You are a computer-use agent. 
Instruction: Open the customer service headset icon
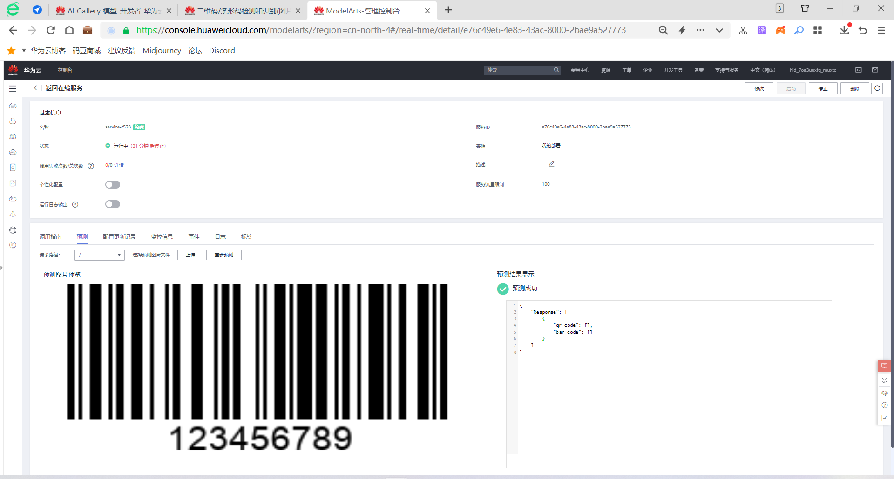[x=885, y=393]
